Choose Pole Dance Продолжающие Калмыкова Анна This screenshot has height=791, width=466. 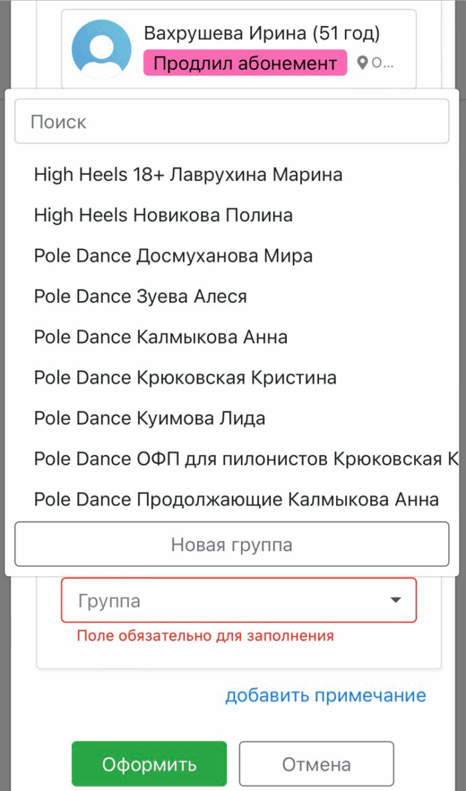tap(236, 500)
